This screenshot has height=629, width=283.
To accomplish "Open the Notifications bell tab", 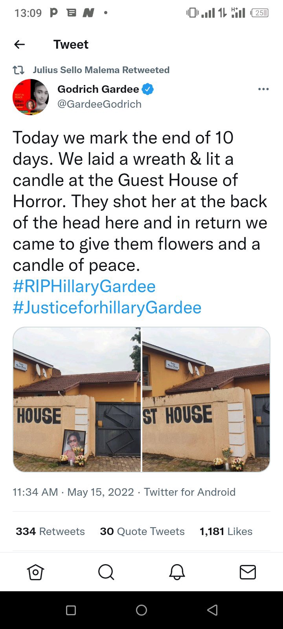I will tap(177, 572).
